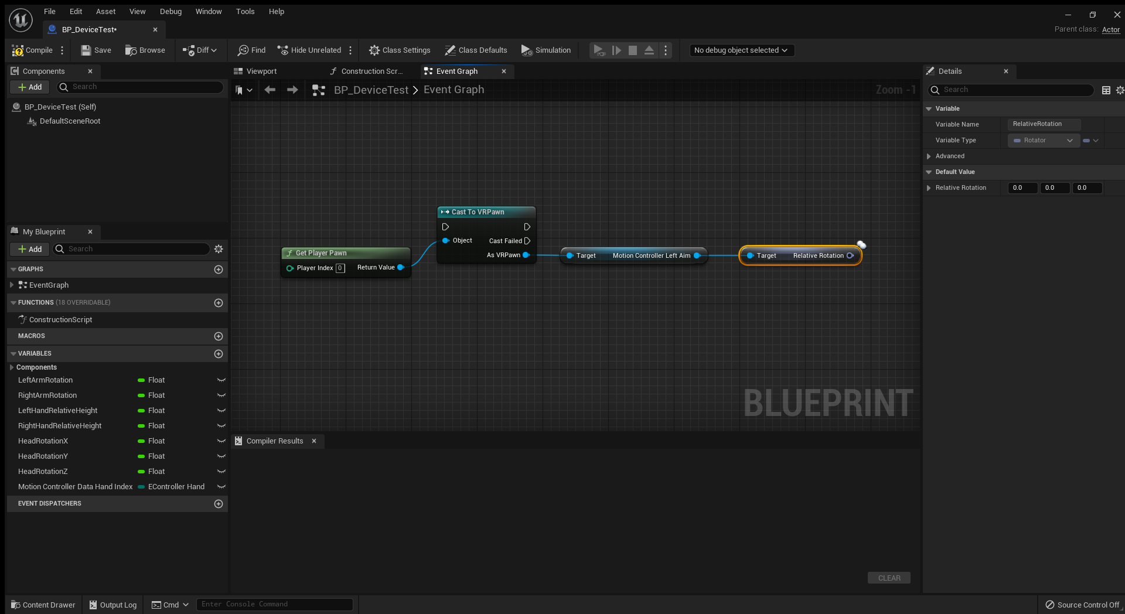Open the Diff dropdown
1125x614 pixels.
tap(200, 50)
